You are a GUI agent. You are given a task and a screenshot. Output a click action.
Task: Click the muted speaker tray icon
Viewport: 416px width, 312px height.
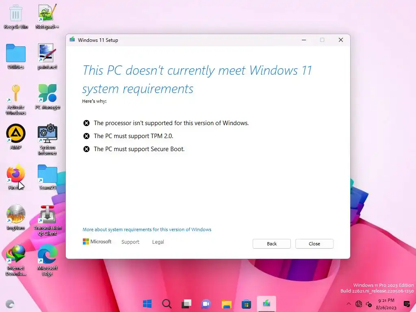click(x=369, y=304)
